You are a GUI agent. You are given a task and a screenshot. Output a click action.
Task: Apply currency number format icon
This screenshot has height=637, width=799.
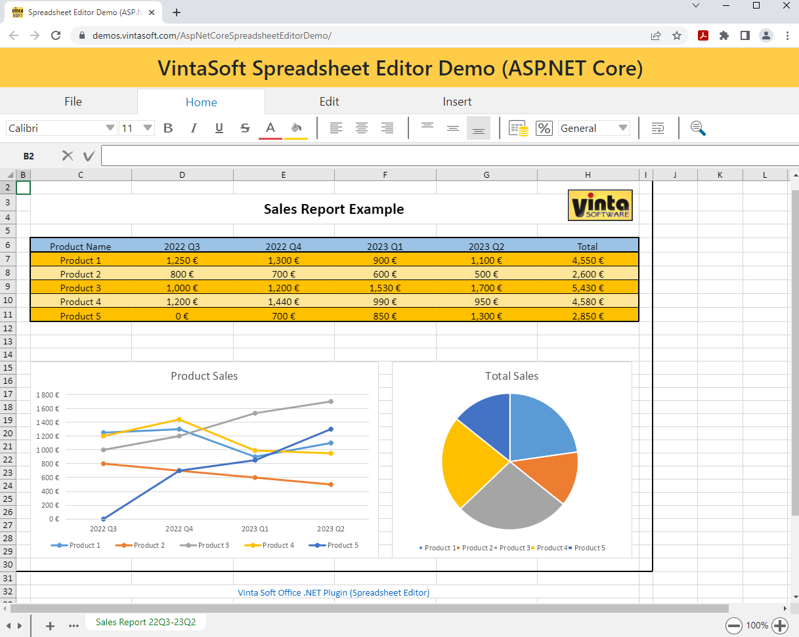click(519, 128)
